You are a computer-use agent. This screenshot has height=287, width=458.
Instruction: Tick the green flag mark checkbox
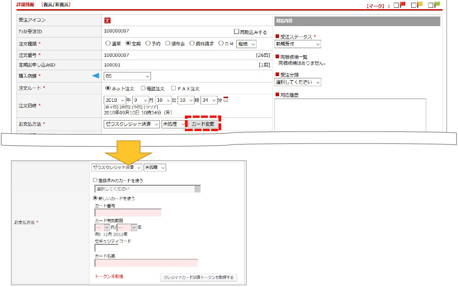point(430,6)
